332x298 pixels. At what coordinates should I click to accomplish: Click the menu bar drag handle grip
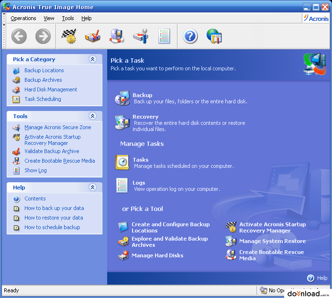pos(4,18)
